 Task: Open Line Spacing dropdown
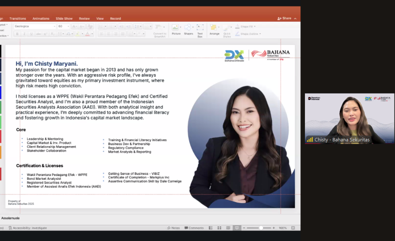coord(138,26)
